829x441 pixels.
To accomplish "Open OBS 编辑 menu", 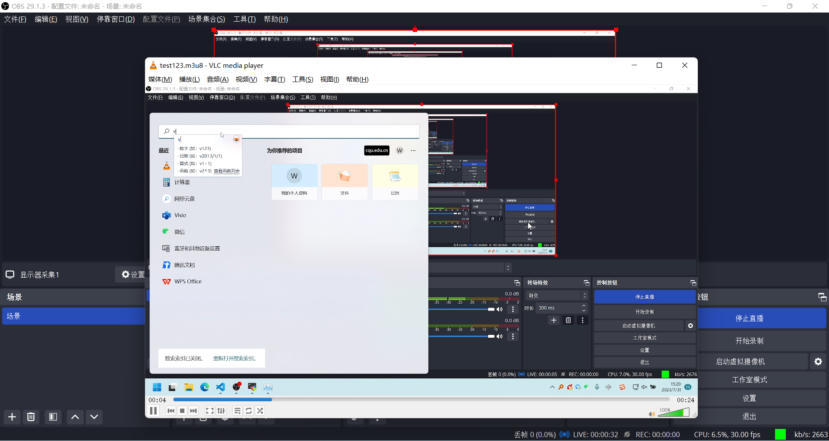I will click(46, 19).
